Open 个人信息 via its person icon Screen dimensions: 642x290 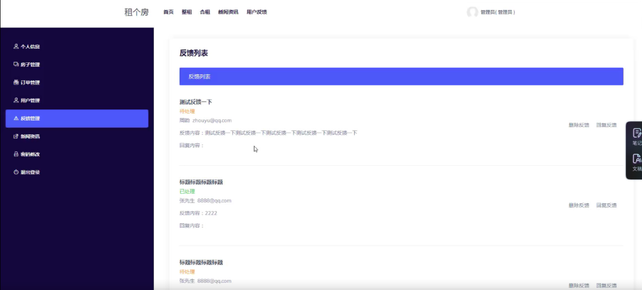click(x=16, y=46)
